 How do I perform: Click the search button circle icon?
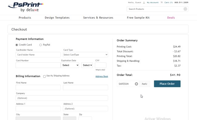point(185,9)
